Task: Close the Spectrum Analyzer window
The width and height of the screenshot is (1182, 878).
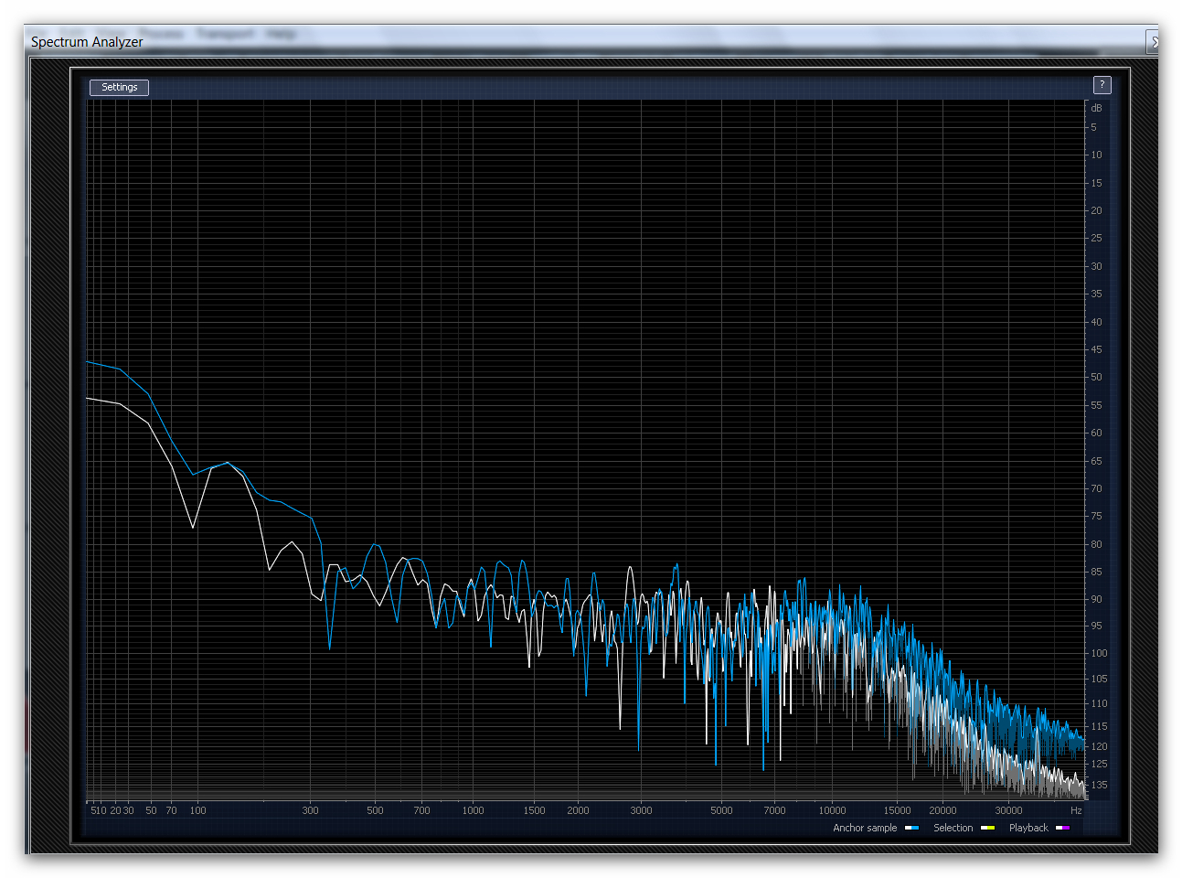Action: [x=1154, y=42]
